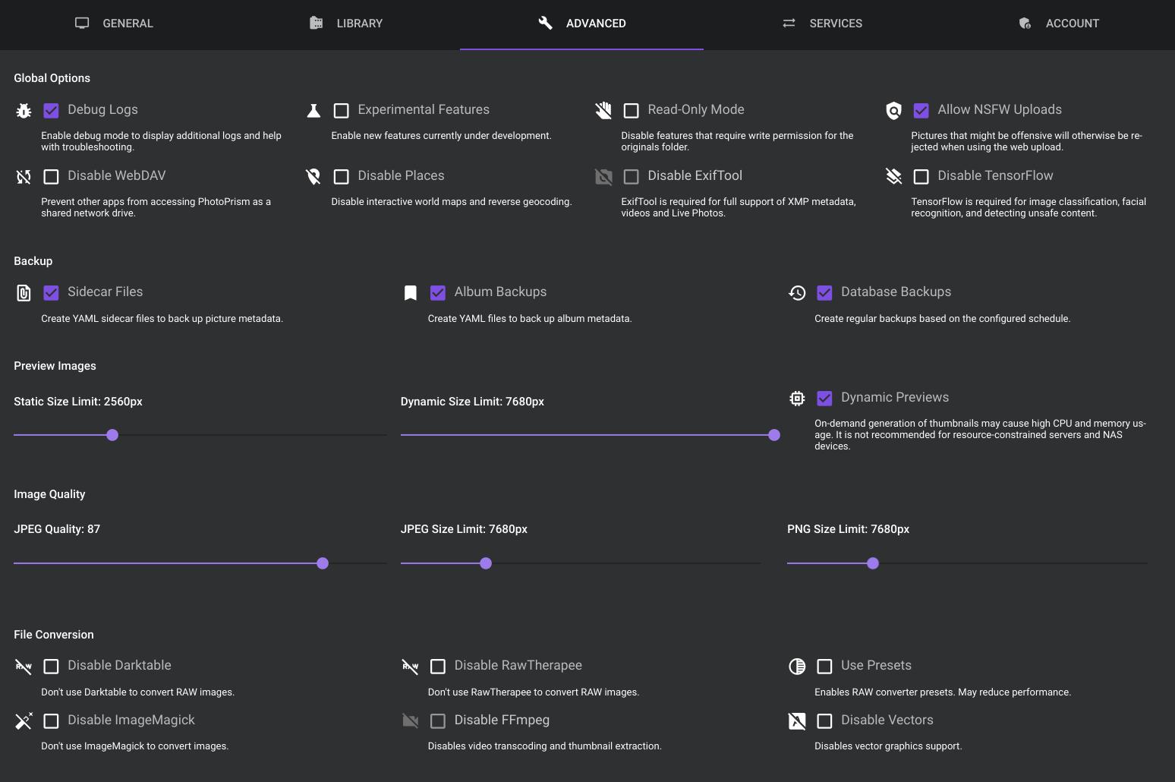Open the General settings tab
This screenshot has height=782, width=1175.
114,24
